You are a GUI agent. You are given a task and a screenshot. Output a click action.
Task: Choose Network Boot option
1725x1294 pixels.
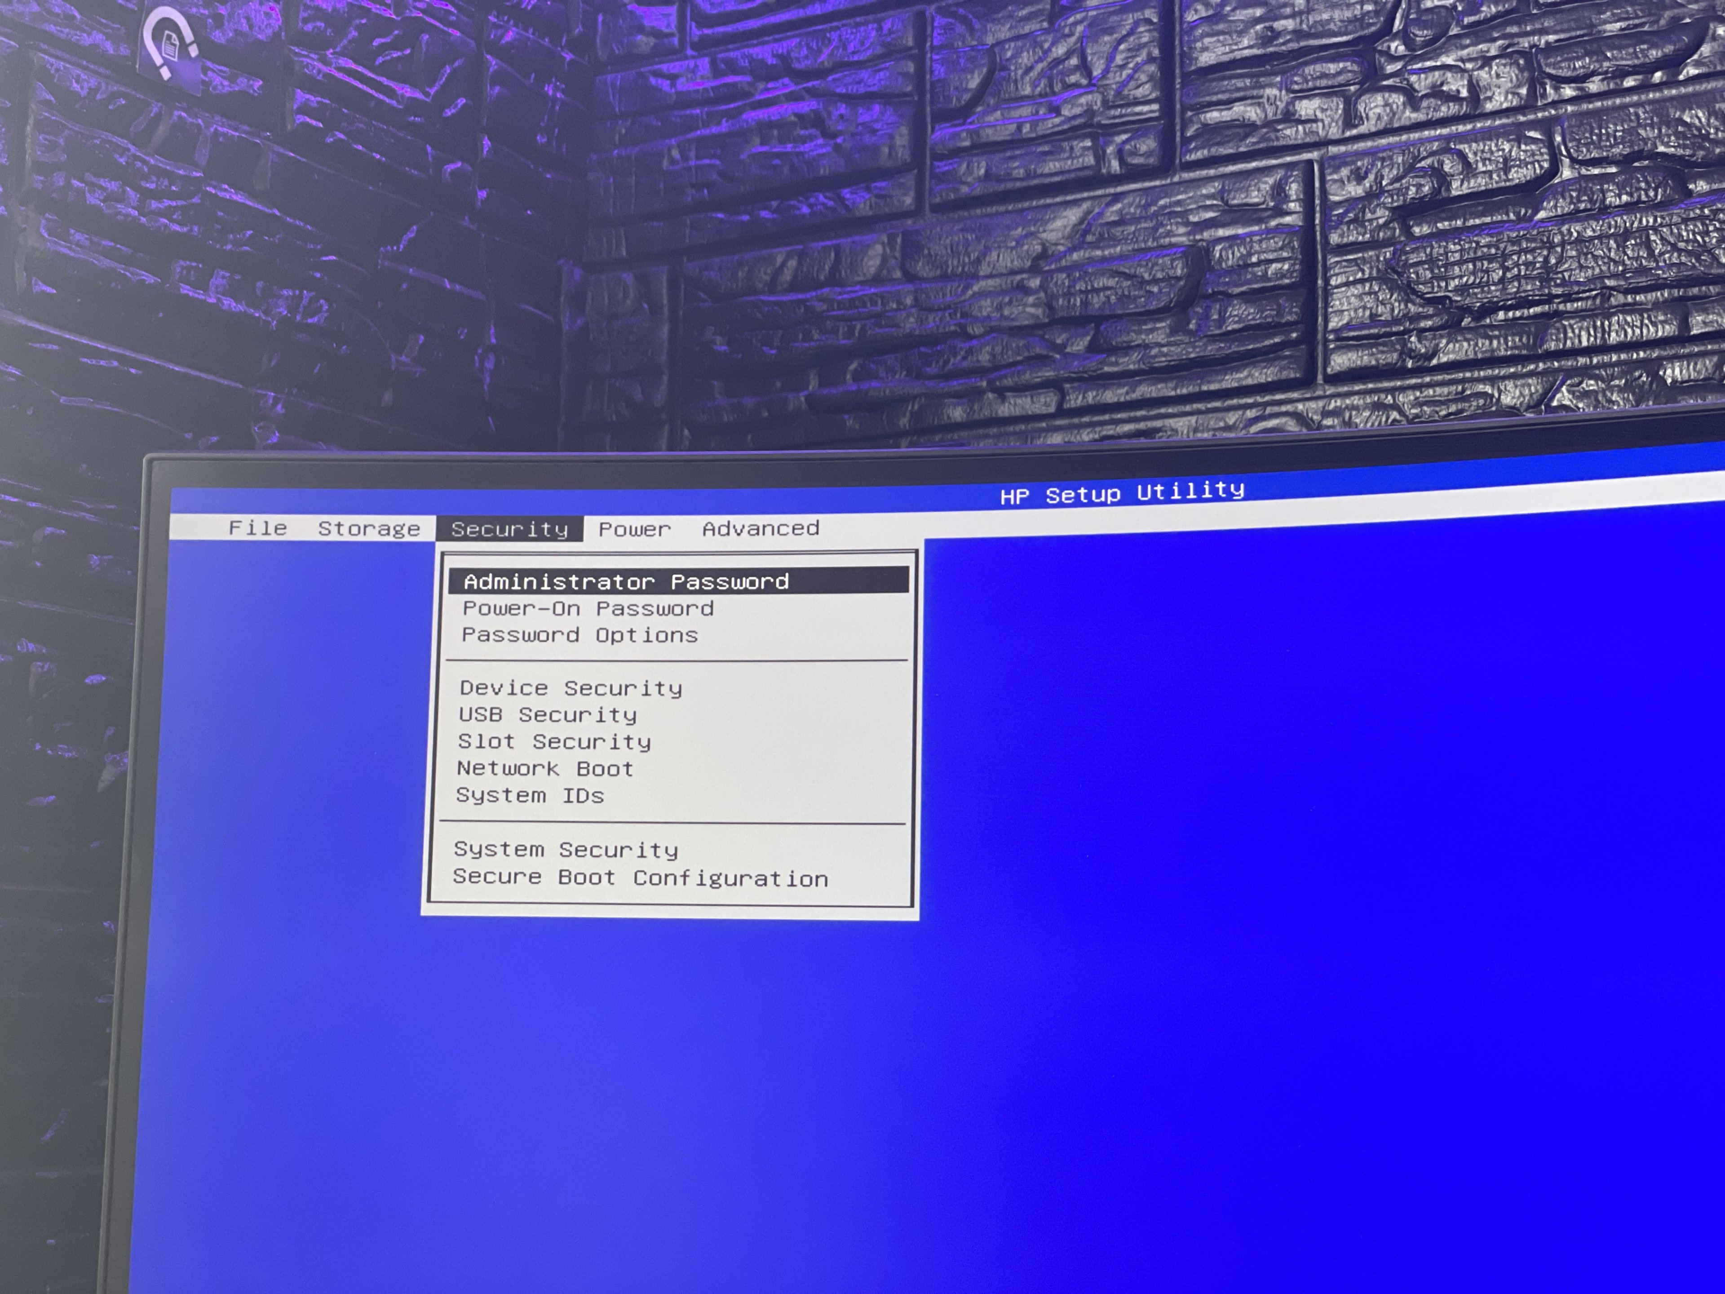tap(545, 768)
